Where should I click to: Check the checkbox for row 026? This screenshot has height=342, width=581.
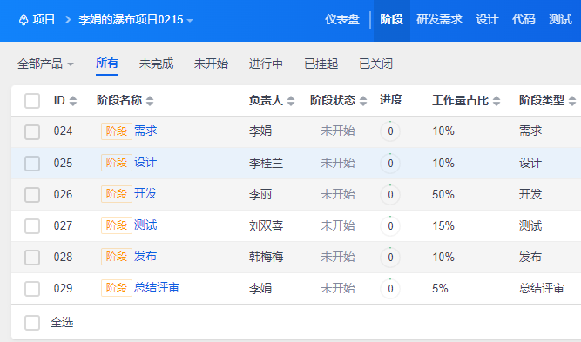point(32,195)
